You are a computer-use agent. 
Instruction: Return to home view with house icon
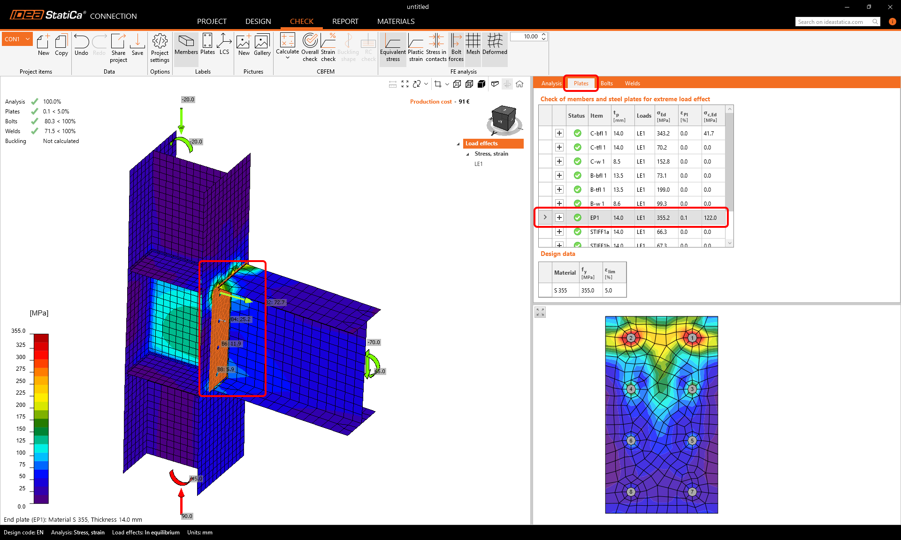(519, 84)
